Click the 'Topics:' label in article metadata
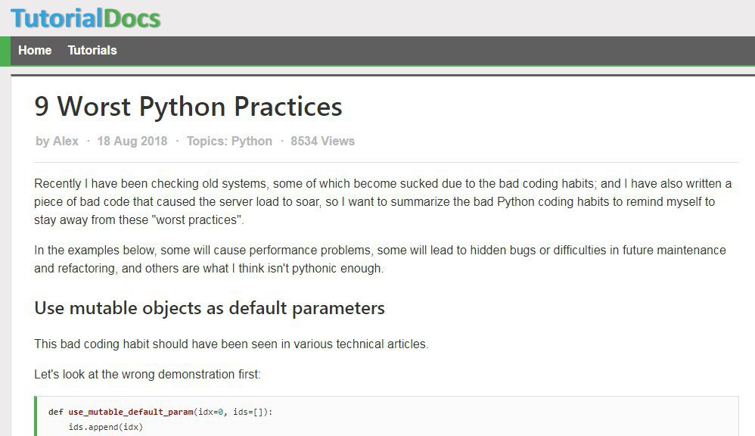755x436 pixels. pos(207,141)
